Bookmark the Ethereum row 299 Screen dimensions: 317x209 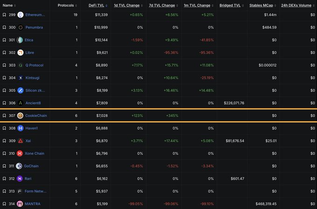pos(4,15)
